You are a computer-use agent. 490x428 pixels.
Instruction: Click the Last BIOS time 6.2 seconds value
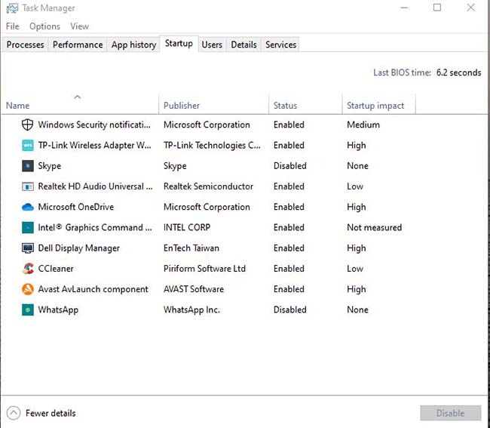[x=458, y=72]
